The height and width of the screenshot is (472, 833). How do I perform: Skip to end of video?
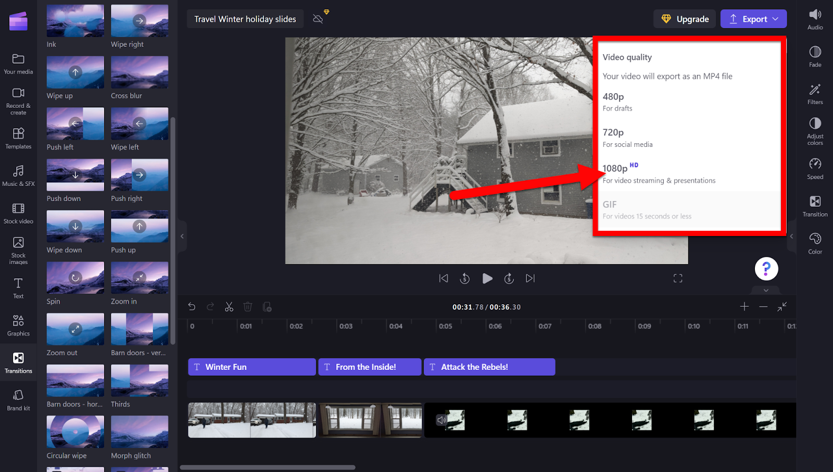(x=530, y=279)
